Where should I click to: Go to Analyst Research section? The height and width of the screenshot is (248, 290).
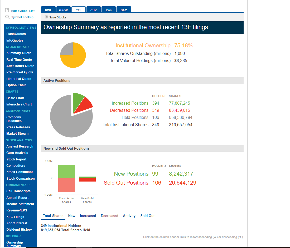pyautogui.click(x=20, y=146)
